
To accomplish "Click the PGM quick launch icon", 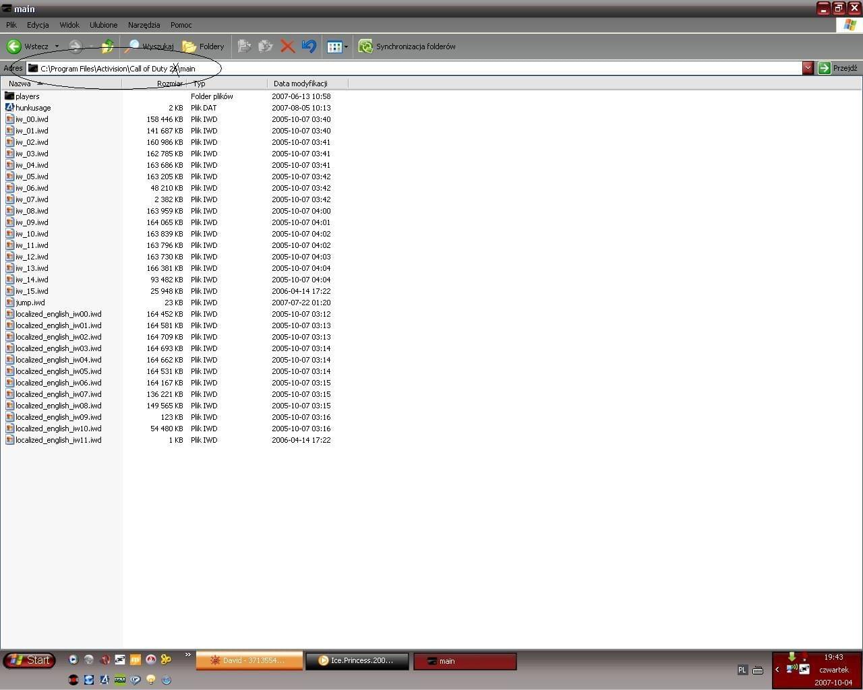I will click(120, 679).
